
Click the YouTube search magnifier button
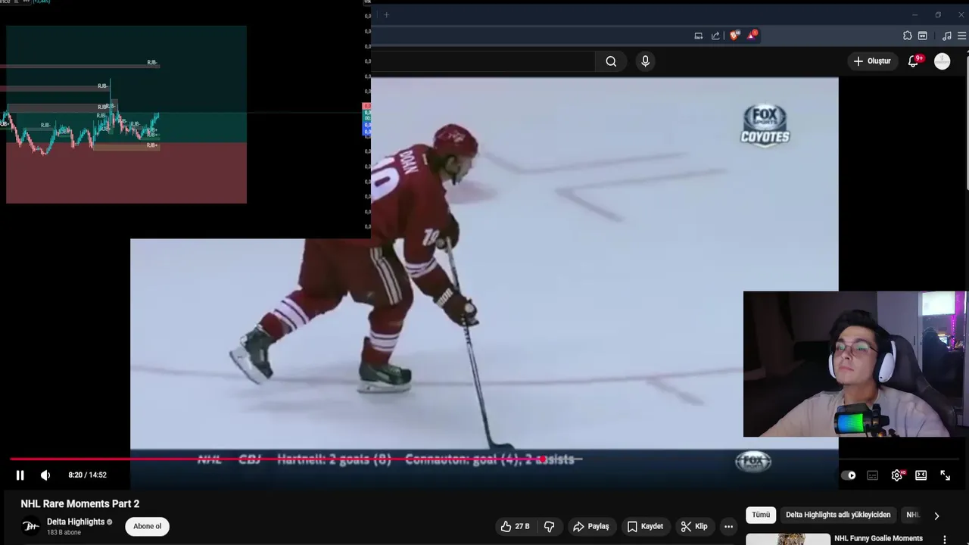click(x=611, y=61)
